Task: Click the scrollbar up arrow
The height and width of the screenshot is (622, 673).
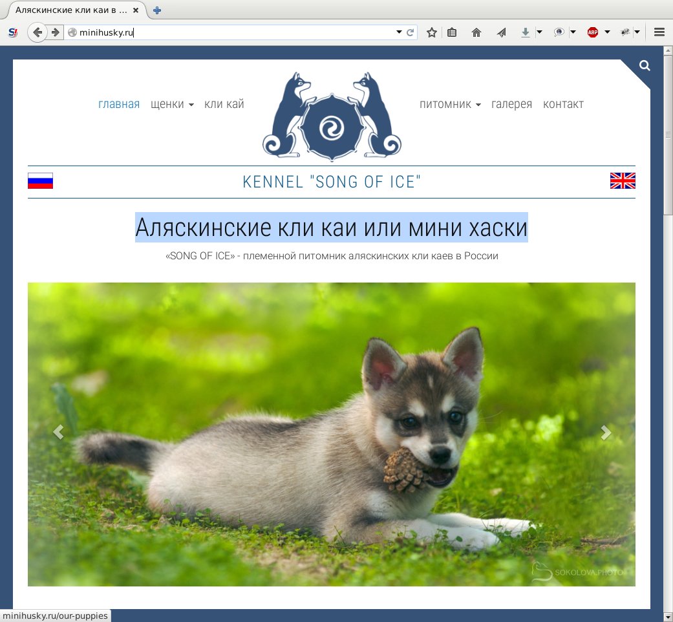Action: click(x=668, y=50)
